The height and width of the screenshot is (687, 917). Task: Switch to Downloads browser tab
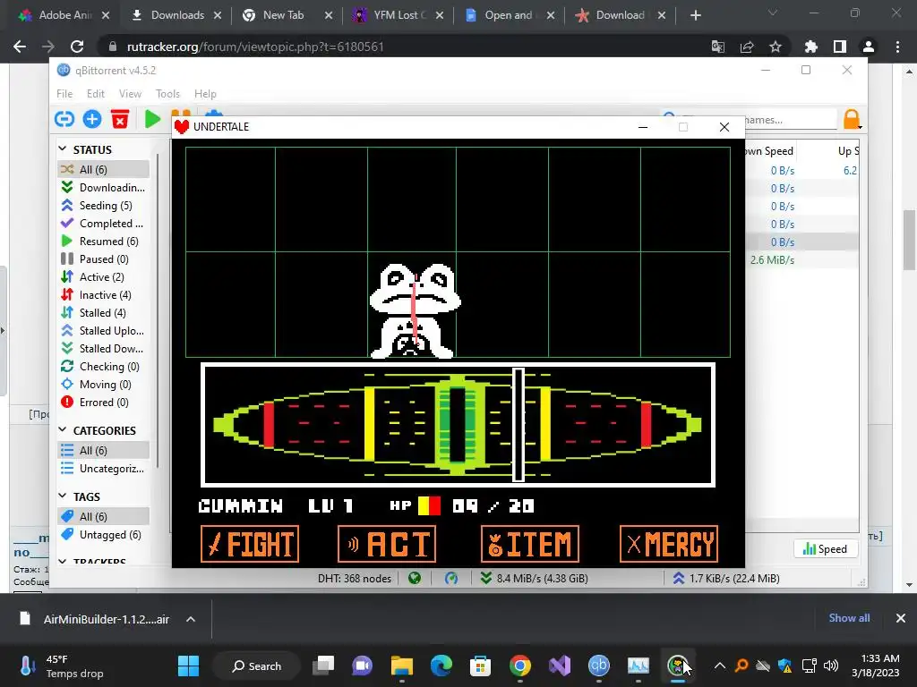[178, 15]
